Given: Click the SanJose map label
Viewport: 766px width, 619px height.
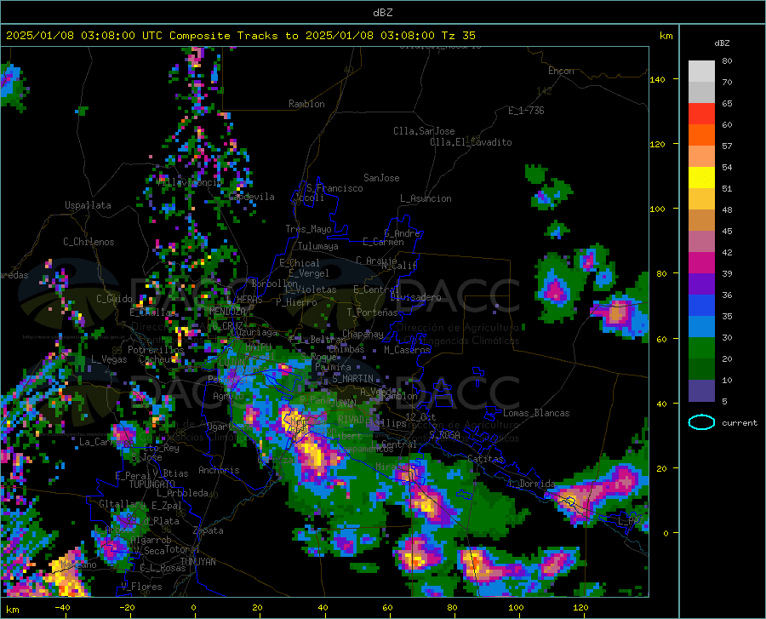Looking at the screenshot, I should tap(381, 178).
